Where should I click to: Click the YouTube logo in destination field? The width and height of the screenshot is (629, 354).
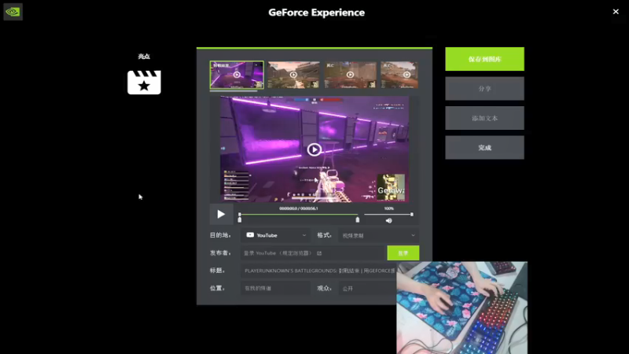point(250,235)
